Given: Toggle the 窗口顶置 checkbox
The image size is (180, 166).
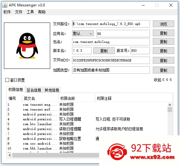Looking at the screenshot, I should [7, 80].
